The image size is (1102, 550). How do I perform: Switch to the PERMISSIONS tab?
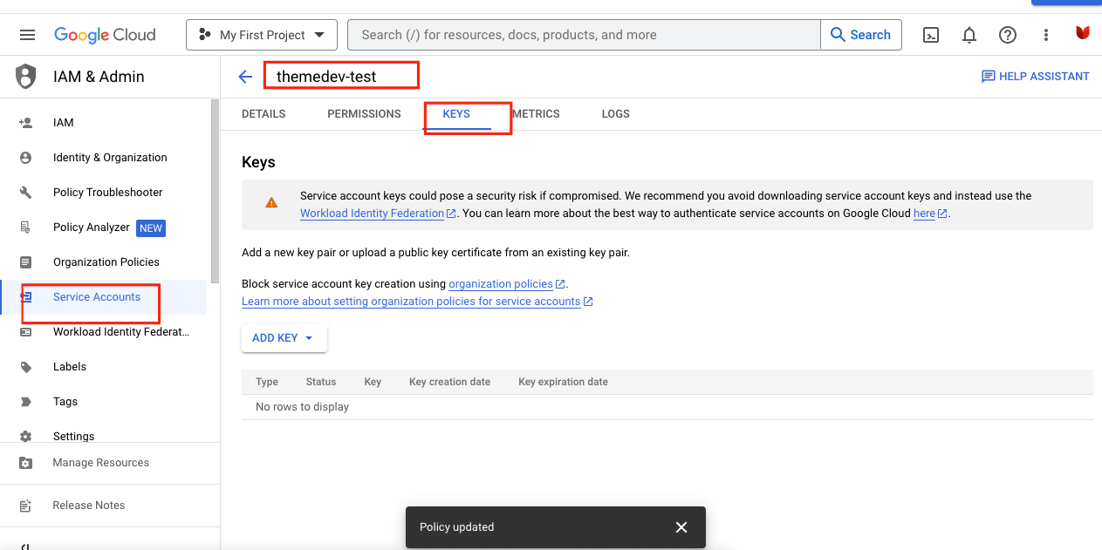coord(364,113)
